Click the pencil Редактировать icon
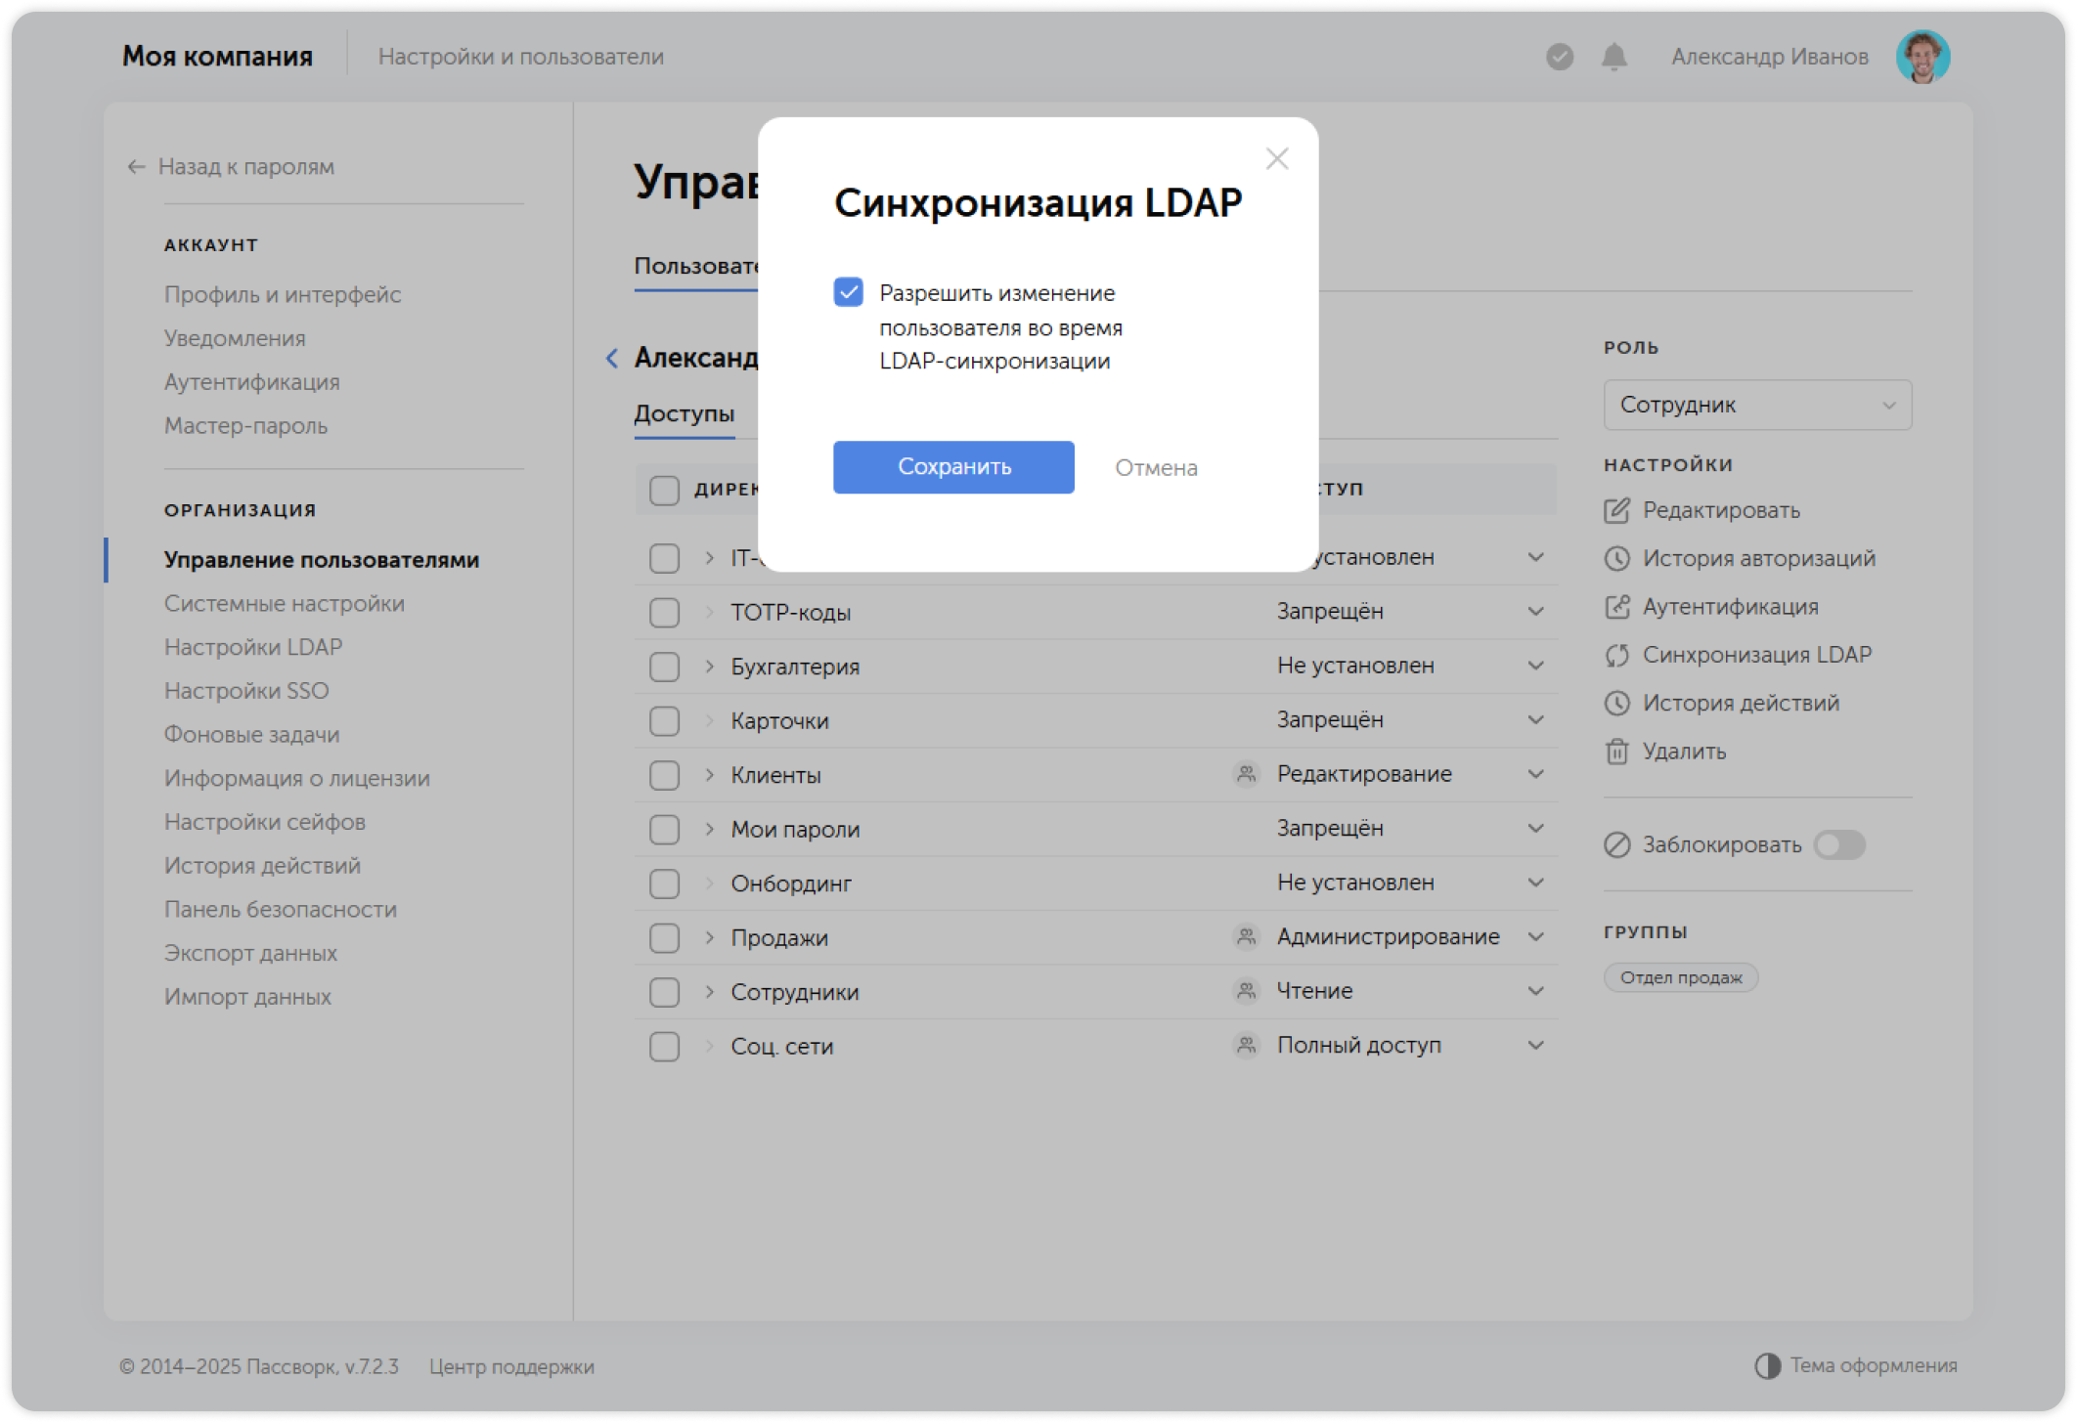2077x1423 pixels. click(1617, 510)
